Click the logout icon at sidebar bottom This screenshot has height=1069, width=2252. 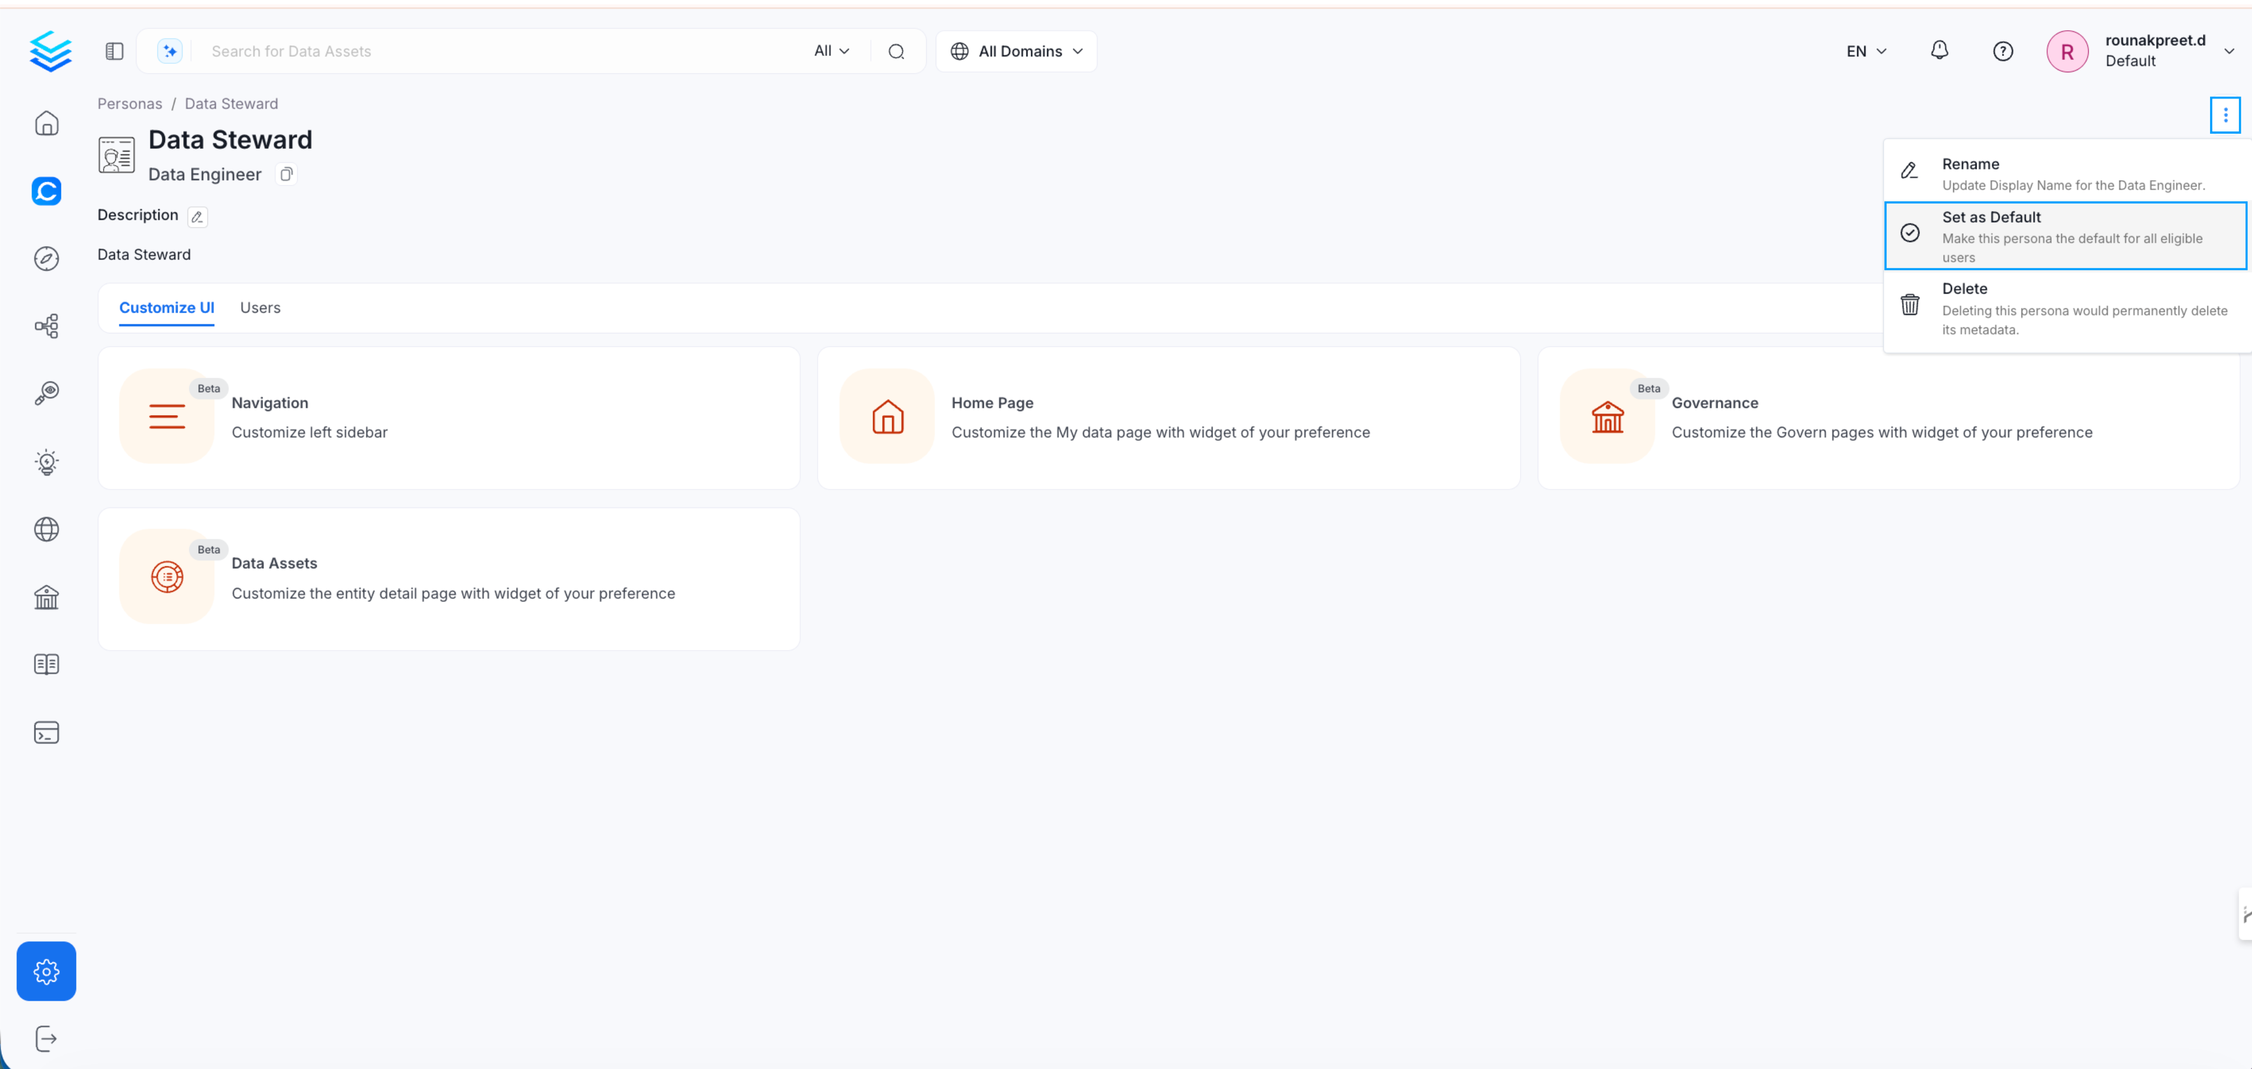[46, 1038]
